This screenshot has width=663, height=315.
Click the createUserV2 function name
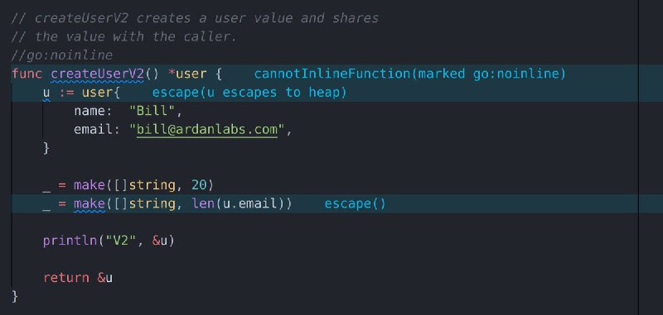tap(98, 74)
